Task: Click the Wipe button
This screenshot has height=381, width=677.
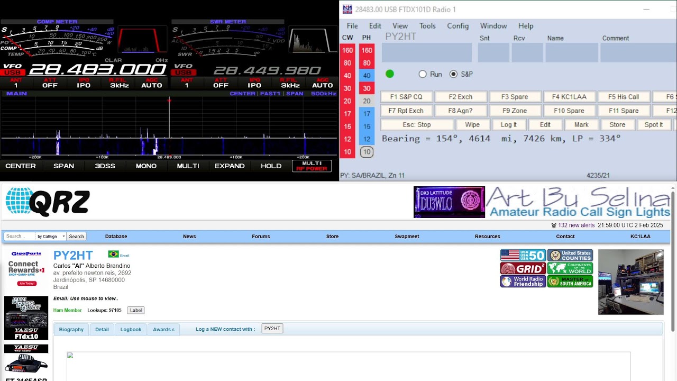Action: 472,125
